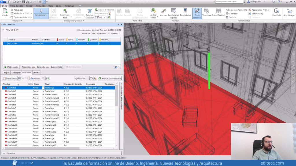
Task: Open Estado dropdown for Conflicto5
Action: [43, 101]
